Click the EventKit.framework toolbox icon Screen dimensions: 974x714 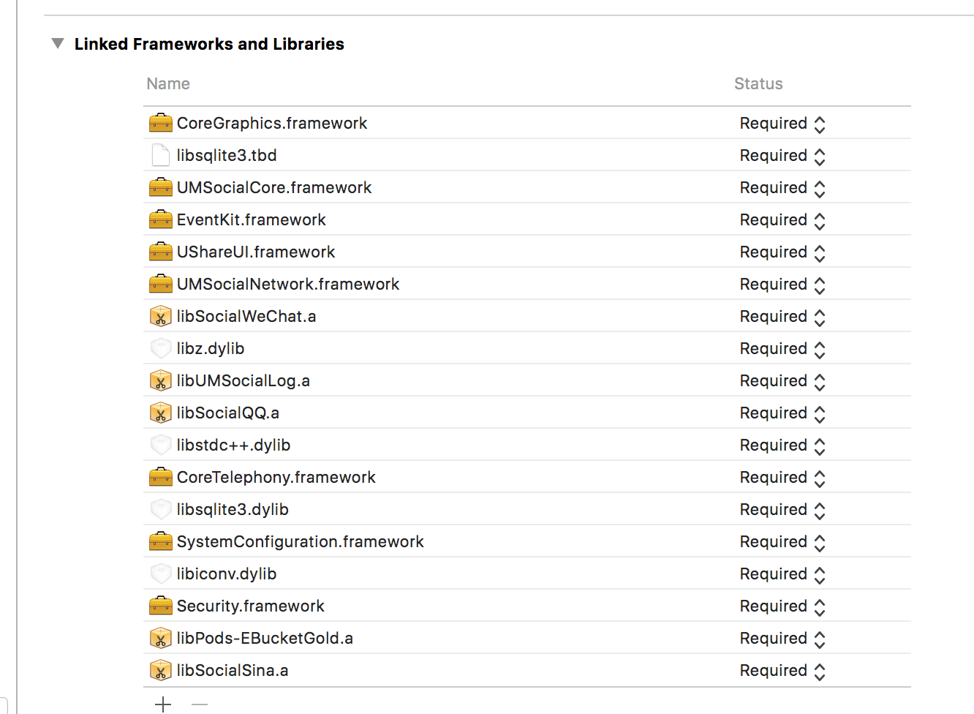161,219
